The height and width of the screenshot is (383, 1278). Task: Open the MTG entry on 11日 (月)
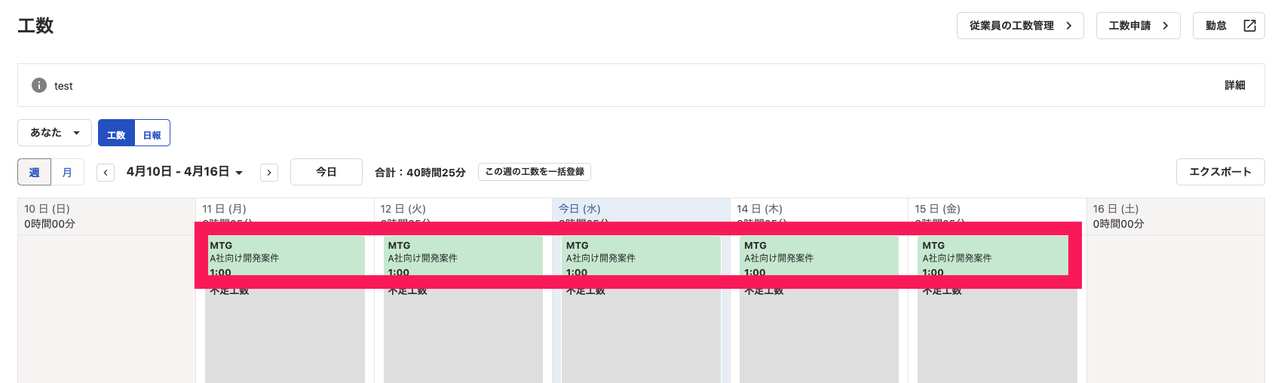[287, 256]
